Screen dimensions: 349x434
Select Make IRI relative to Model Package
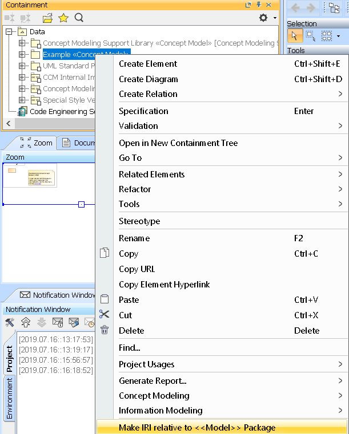point(222,427)
